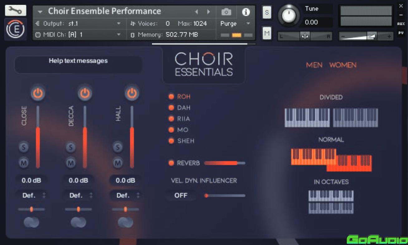Open DECCA mic Def. output dropdown
Image resolution: width=408 pixels, height=245 pixels.
[x=78, y=196]
